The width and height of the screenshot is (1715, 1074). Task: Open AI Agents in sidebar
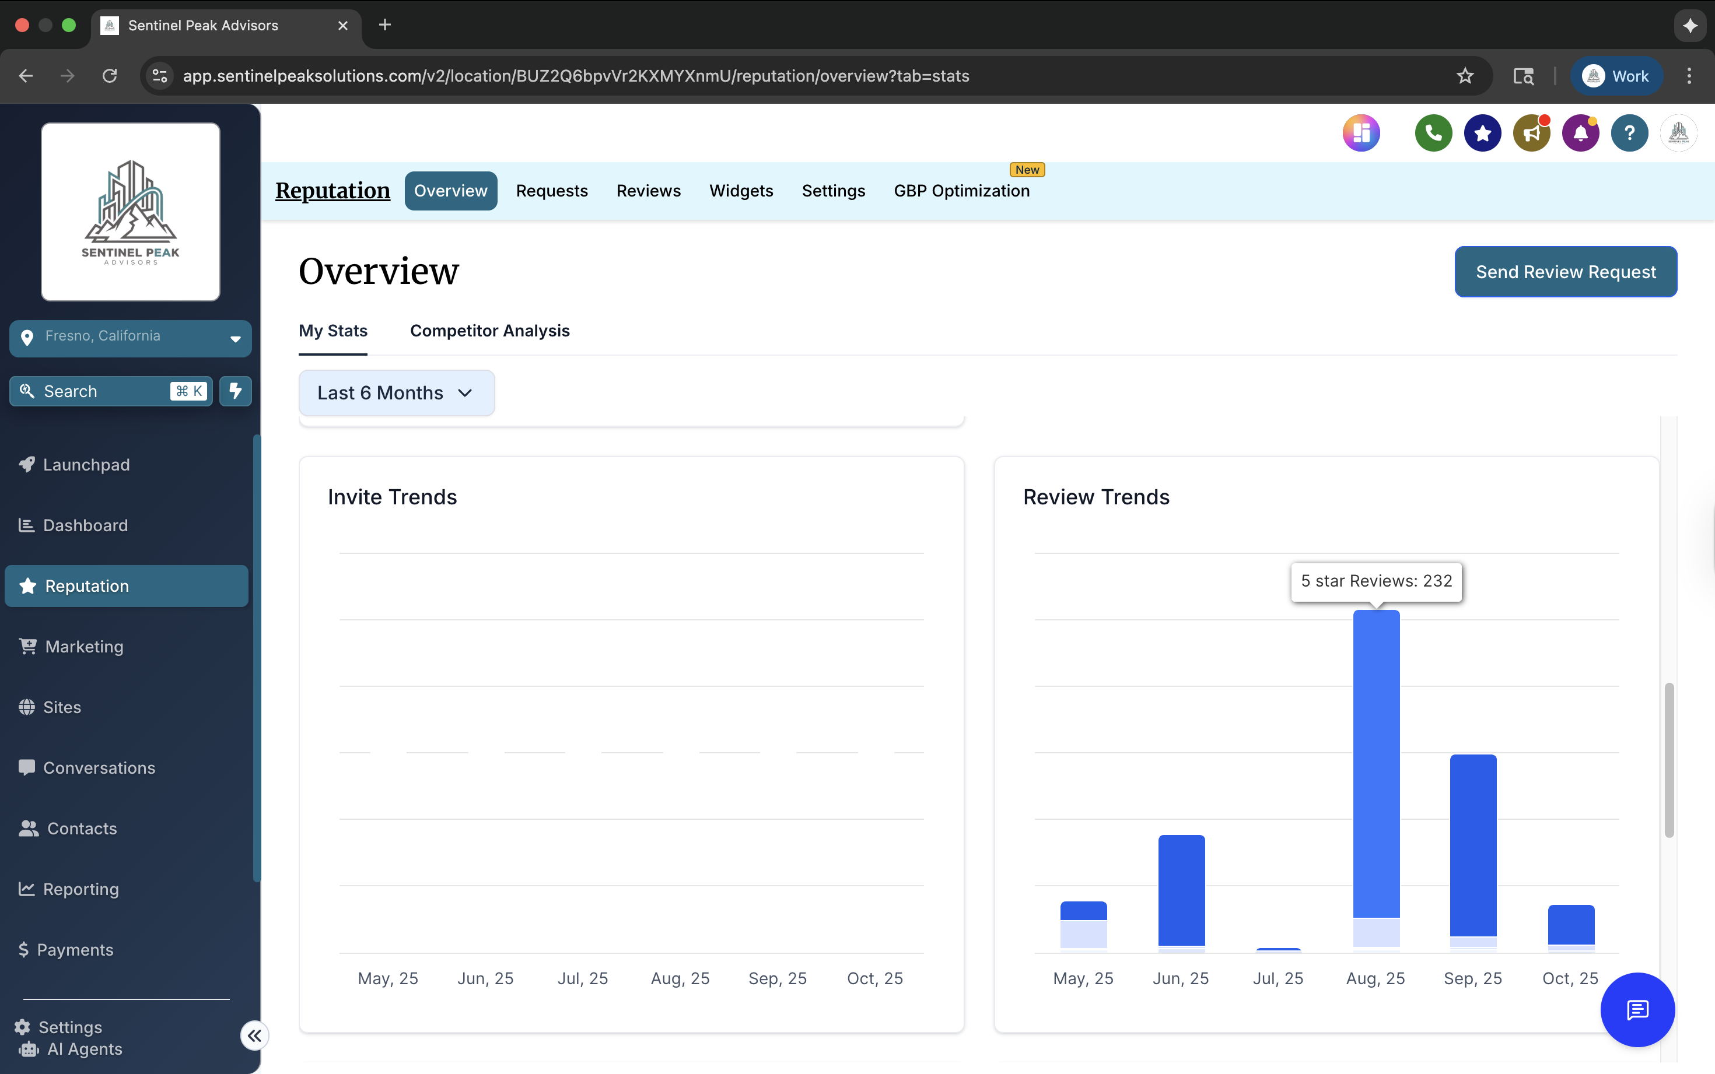coord(71,1049)
